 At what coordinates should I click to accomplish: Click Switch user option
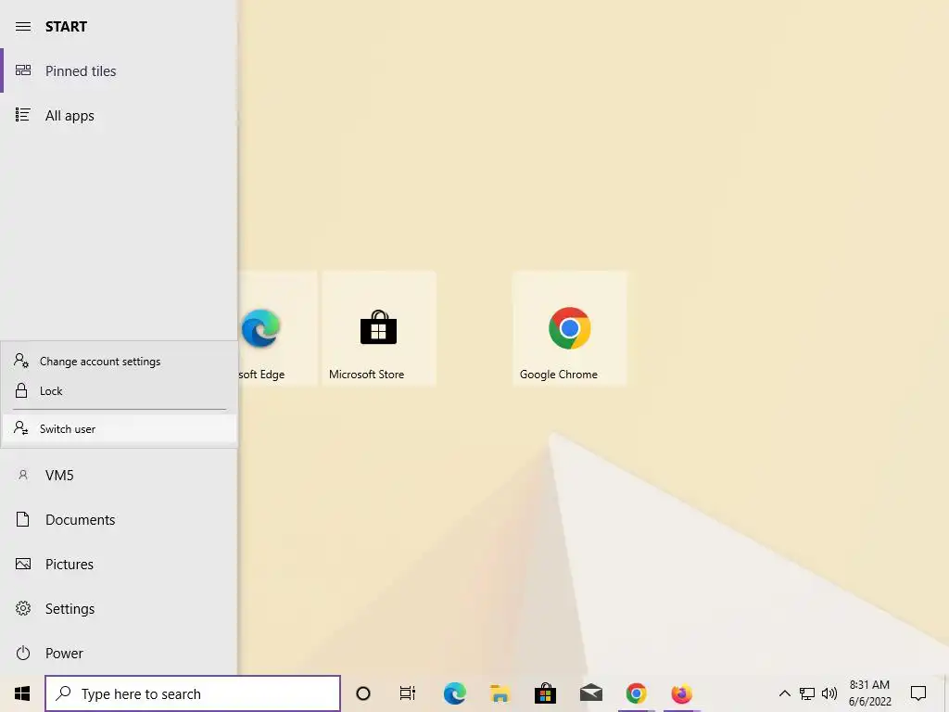click(x=120, y=428)
